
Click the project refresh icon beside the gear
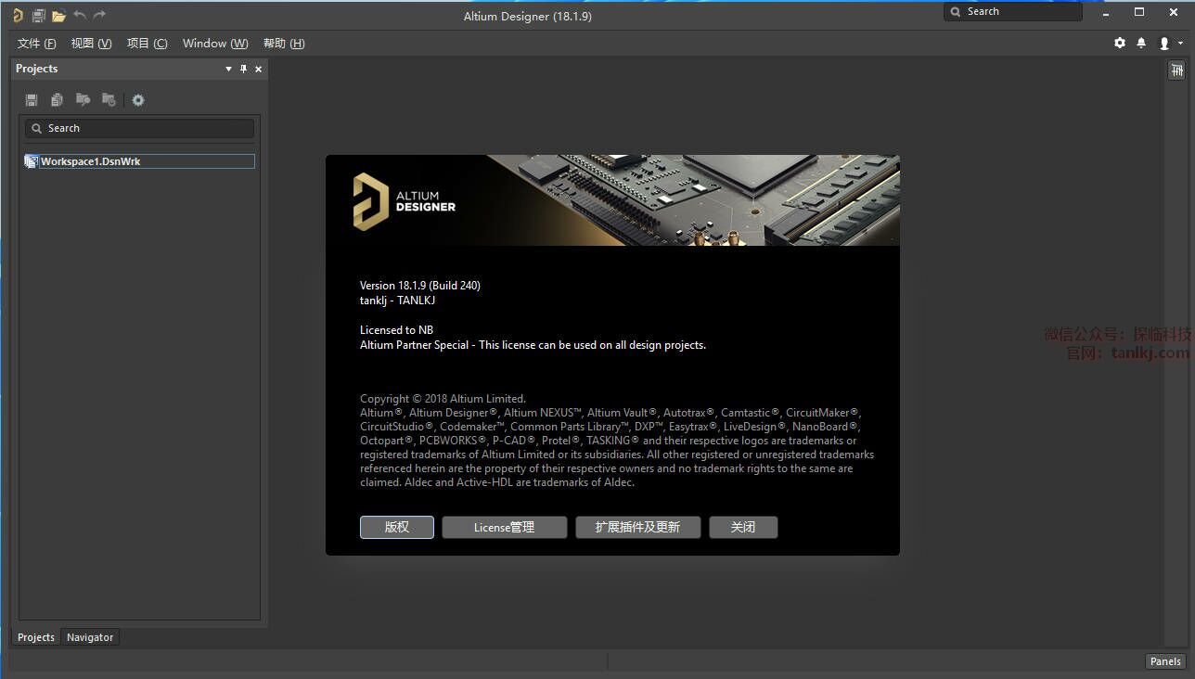(x=109, y=100)
